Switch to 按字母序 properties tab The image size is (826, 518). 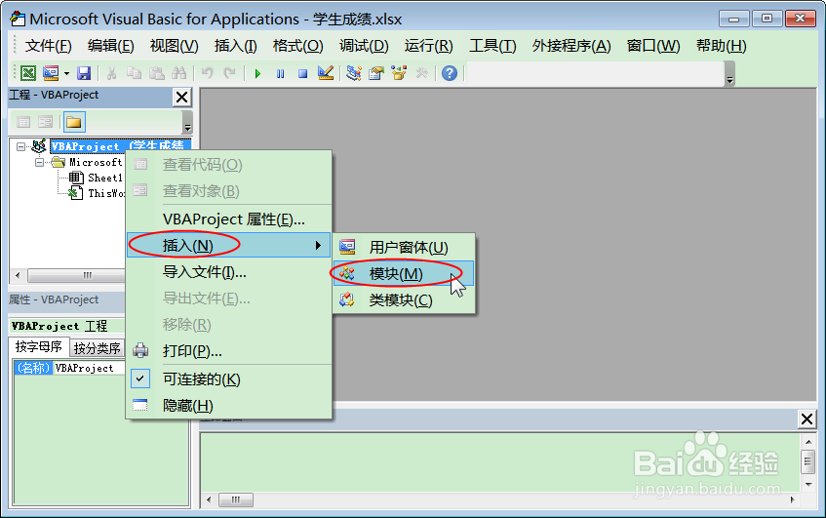click(39, 346)
